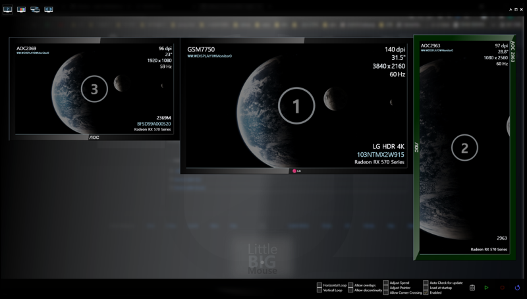Screen dimensions: 527x299
Task: Click the circled number 2 on AOC2963
Action: tap(464, 148)
